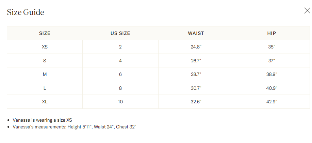Select the US SIZE column header

coord(120,33)
